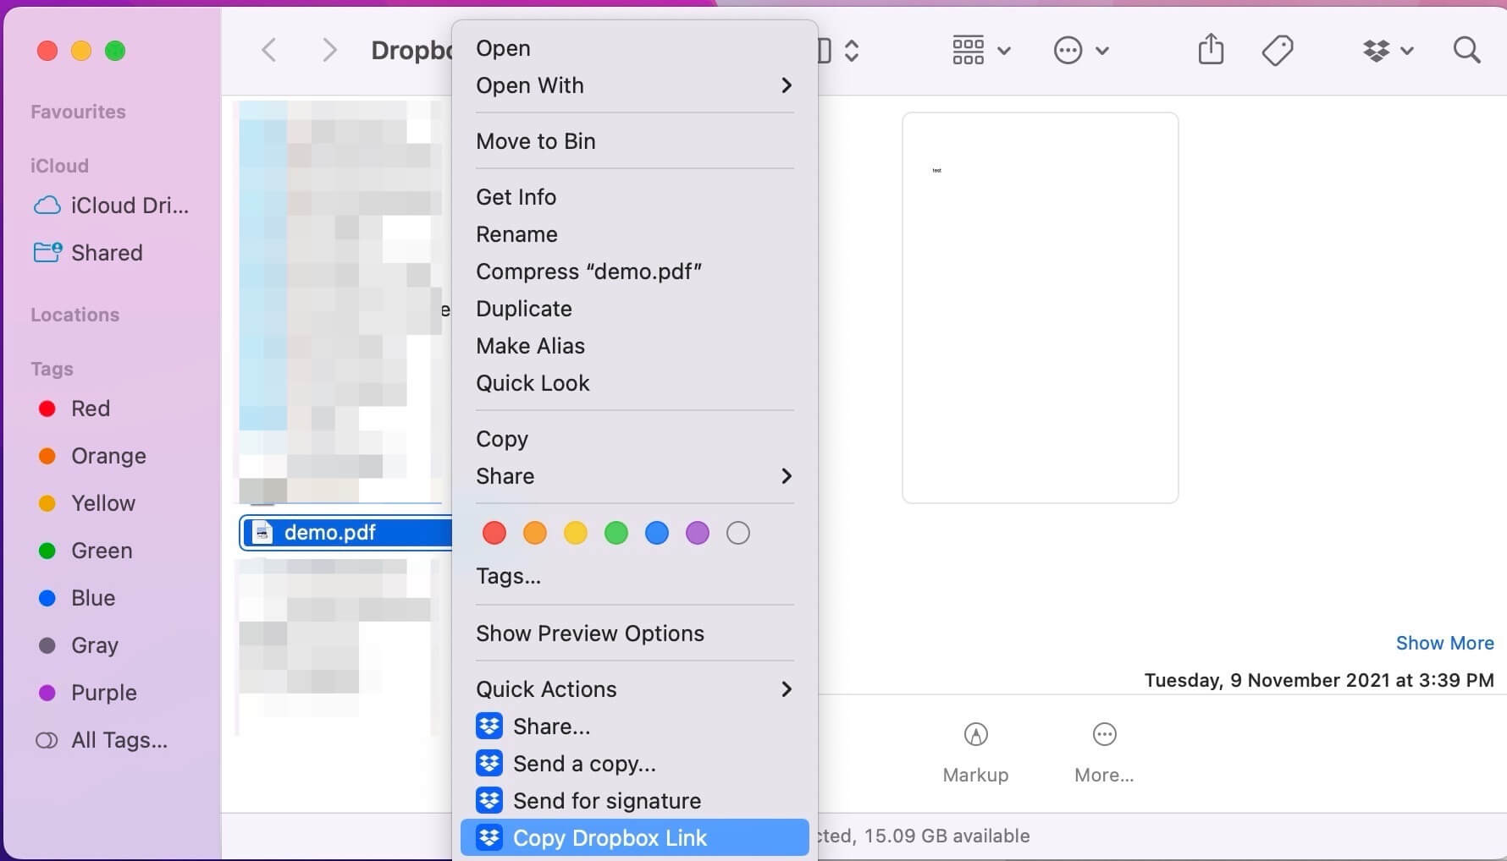Click the Show More link
The width and height of the screenshot is (1507, 861).
(x=1444, y=643)
